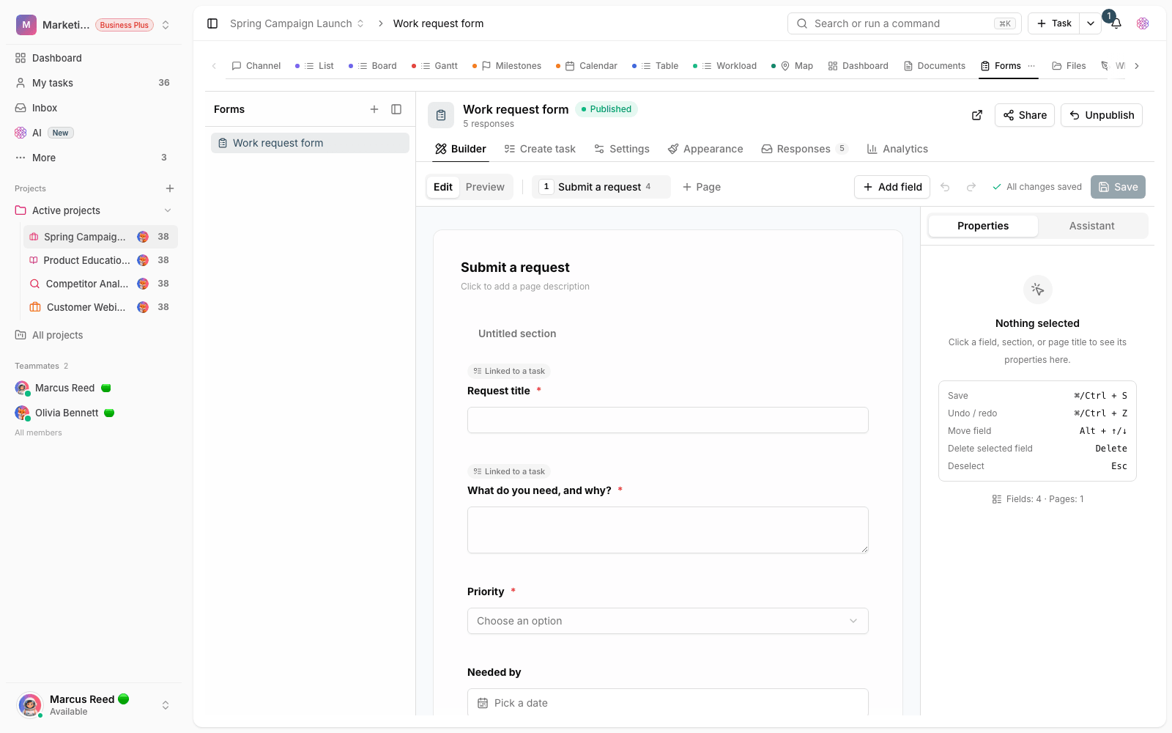
Task: Expand workspace switcher chevrons
Action: tap(166, 25)
